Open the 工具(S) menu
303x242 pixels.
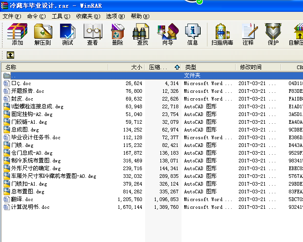click(61, 16)
